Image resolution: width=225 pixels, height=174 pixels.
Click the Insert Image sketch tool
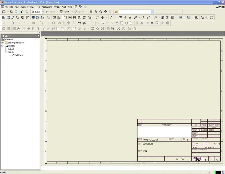(x=157, y=23)
